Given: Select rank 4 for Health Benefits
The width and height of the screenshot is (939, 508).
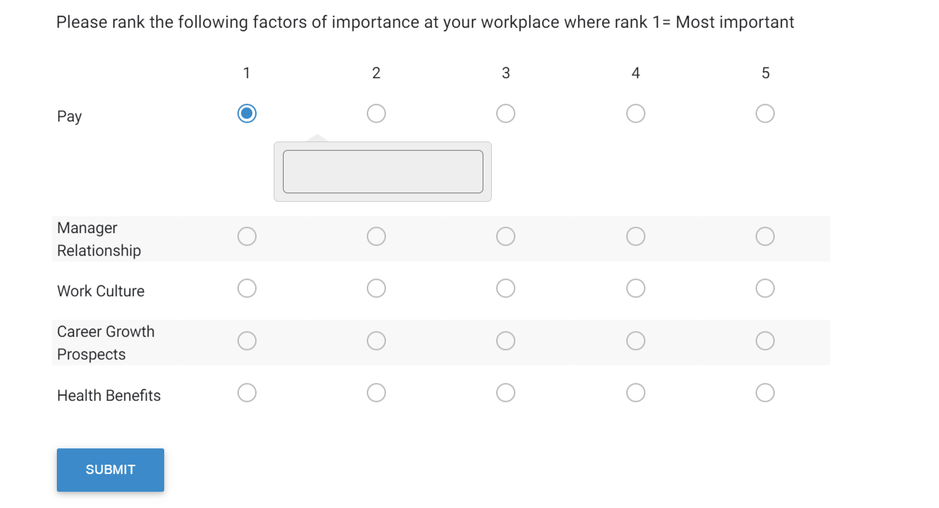Looking at the screenshot, I should click(635, 392).
